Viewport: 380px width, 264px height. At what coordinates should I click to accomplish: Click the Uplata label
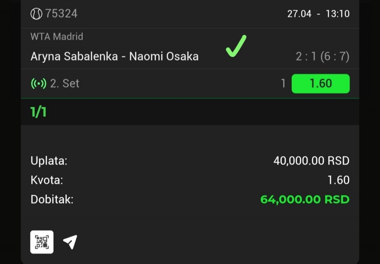click(49, 161)
